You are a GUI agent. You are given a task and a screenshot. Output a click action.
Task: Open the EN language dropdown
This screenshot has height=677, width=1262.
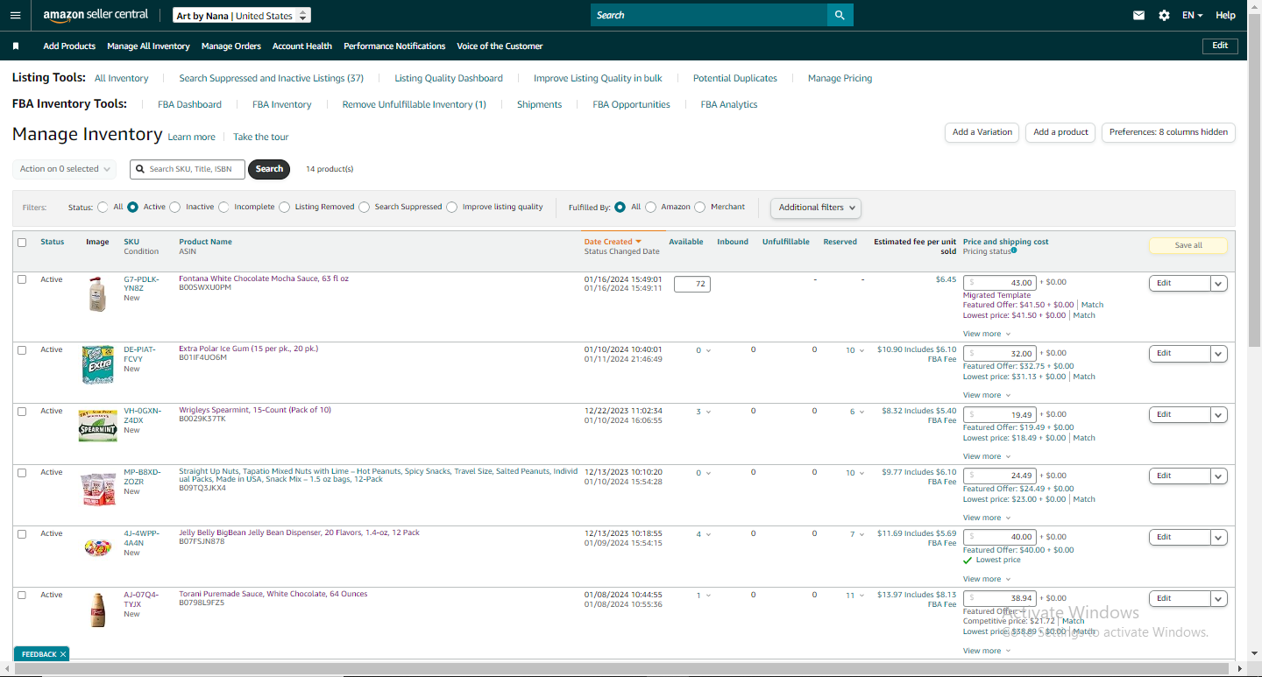(1192, 15)
